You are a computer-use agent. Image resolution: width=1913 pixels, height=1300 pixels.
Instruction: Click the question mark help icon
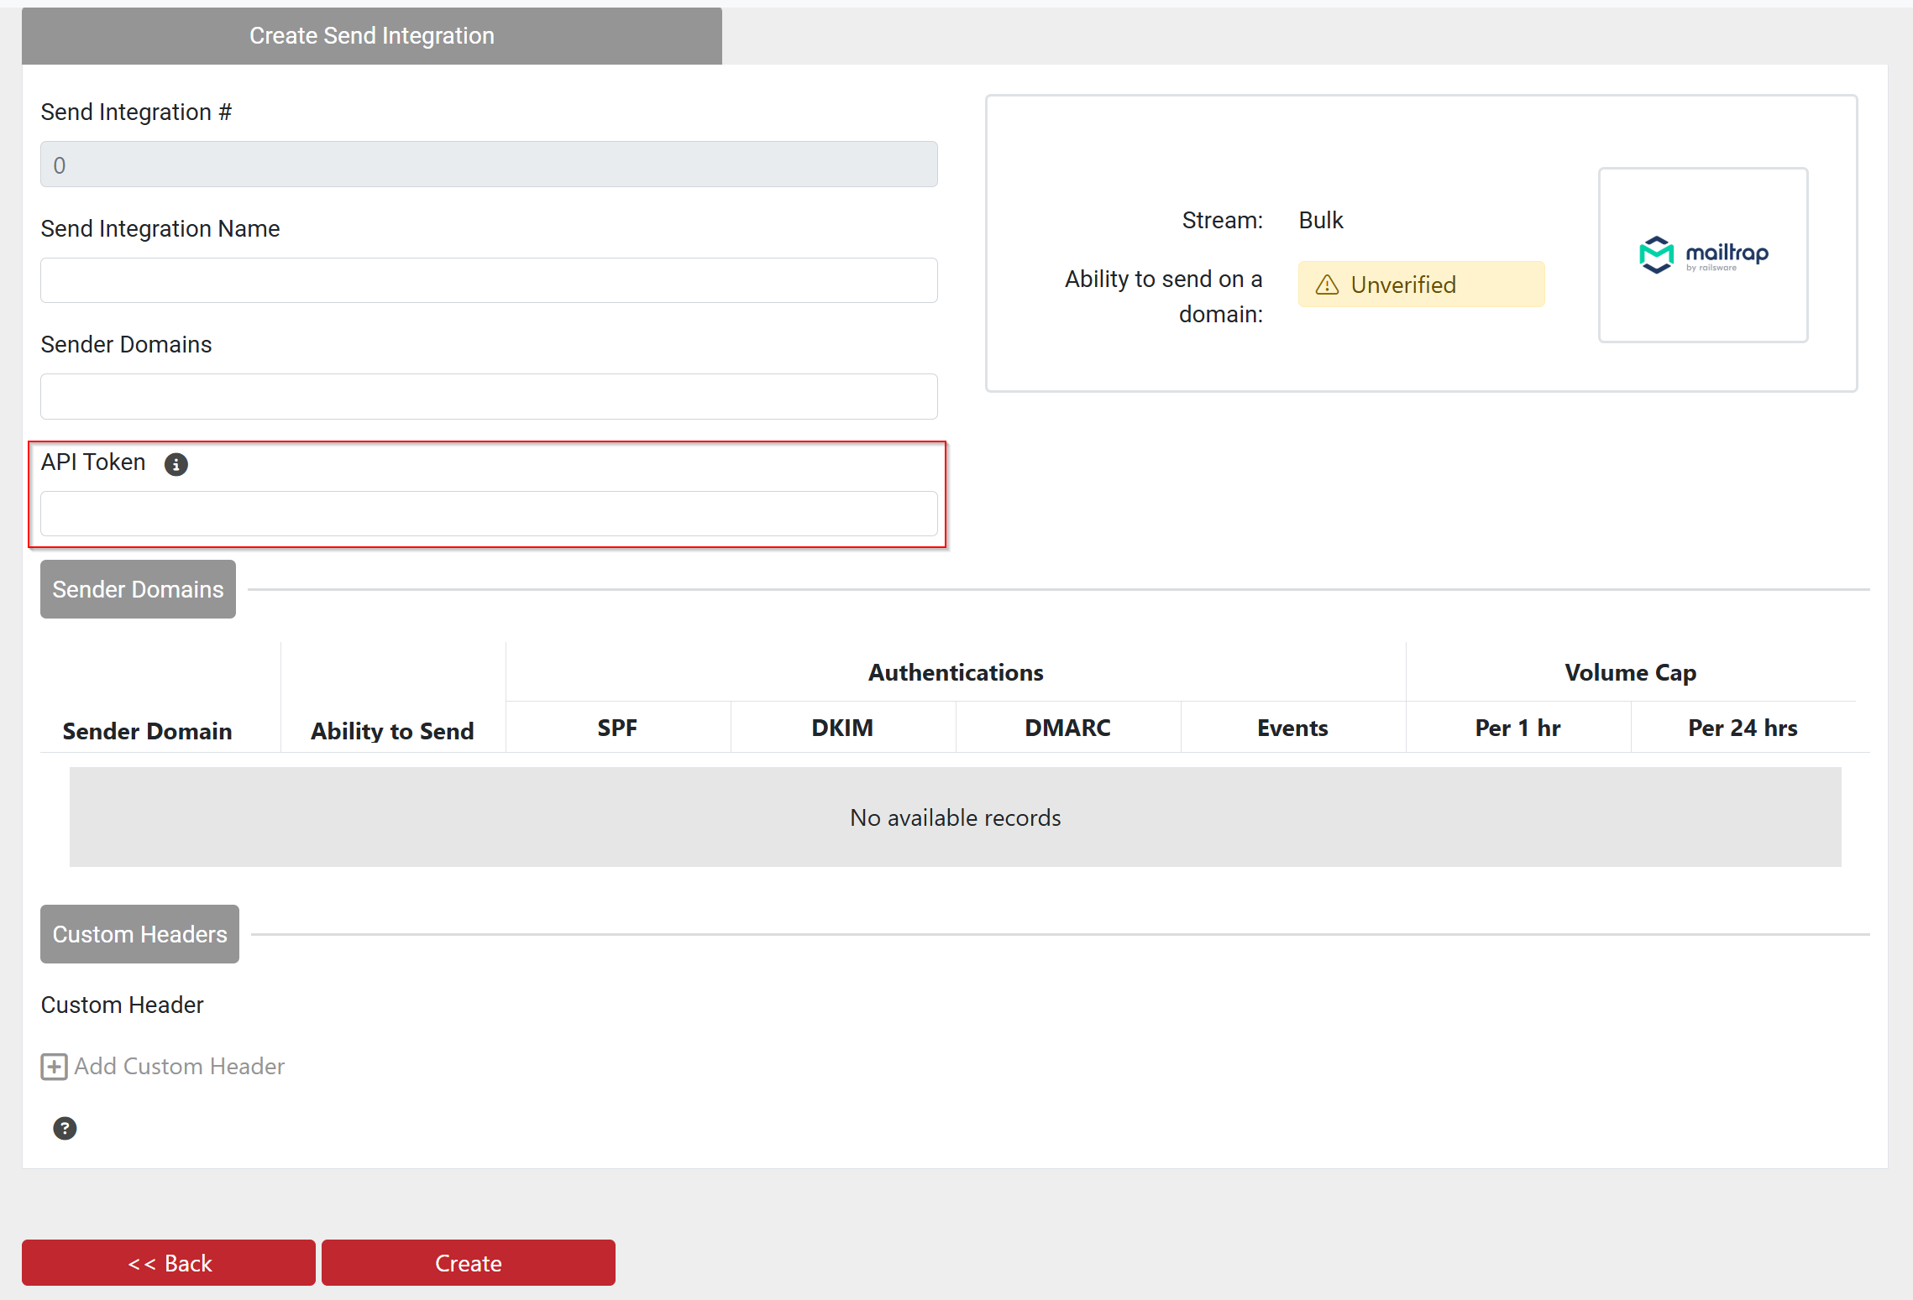click(x=65, y=1128)
